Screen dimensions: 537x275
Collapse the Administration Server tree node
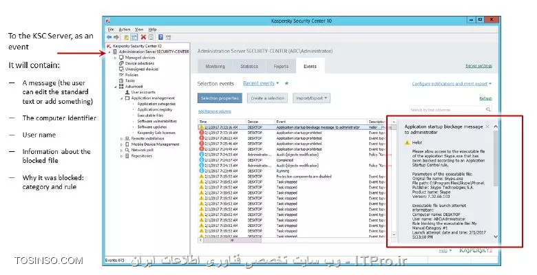pos(109,52)
